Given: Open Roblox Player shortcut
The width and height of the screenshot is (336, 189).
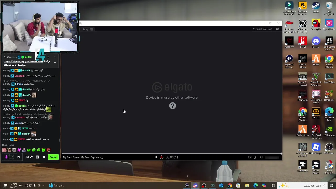Looking at the screenshot, I should coord(316,148).
